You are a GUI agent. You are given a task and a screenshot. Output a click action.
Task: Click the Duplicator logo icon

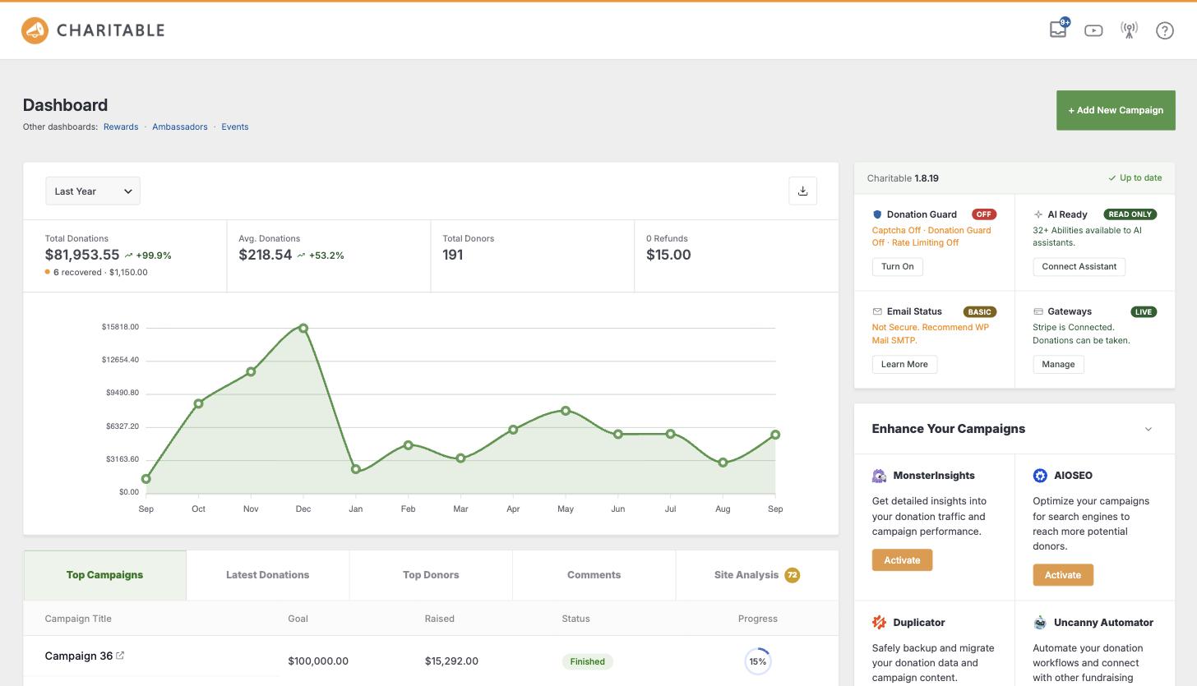tap(879, 623)
